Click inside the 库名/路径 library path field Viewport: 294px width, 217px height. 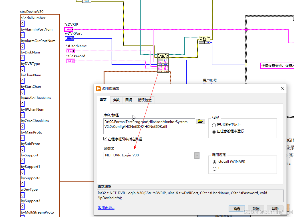click(x=148, y=126)
